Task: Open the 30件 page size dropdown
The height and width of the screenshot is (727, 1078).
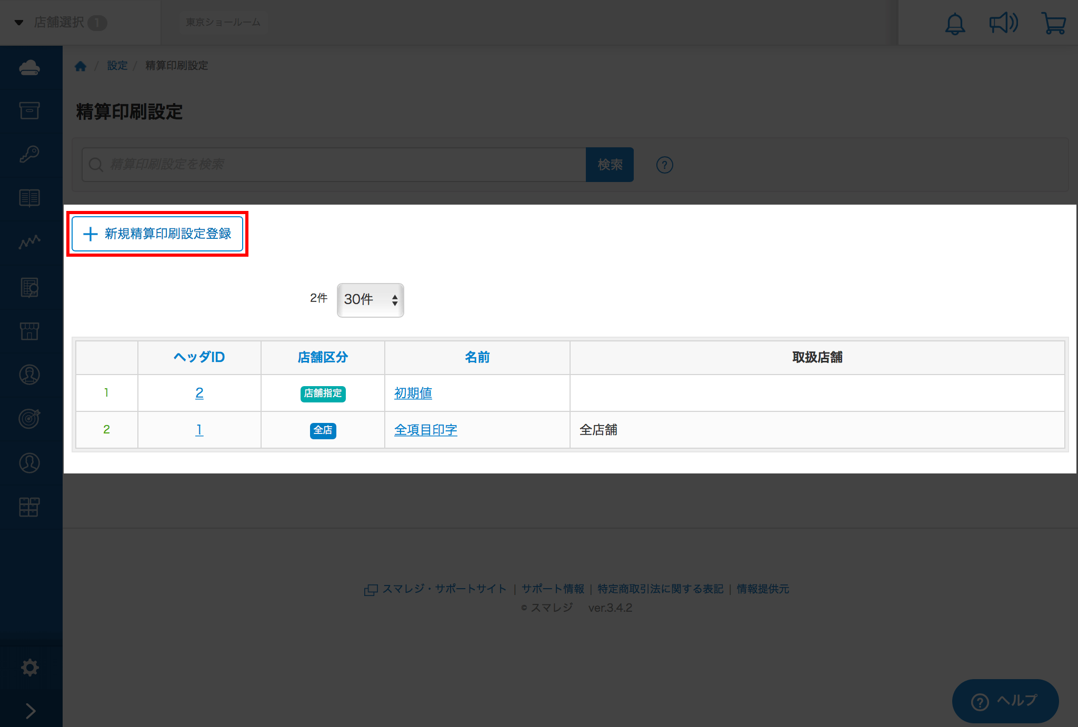Action: point(370,300)
